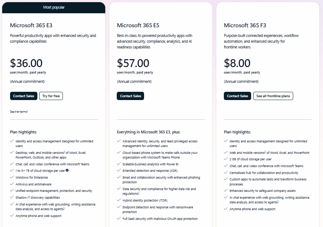
Task: Click checkmark beside Hybrid identity protection (ITDR)
Action: click(119, 200)
